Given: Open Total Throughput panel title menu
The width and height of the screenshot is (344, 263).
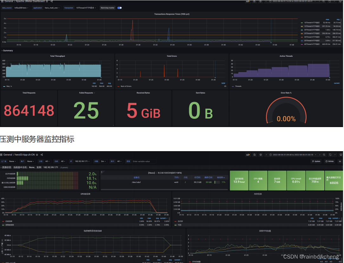Looking at the screenshot, I should click(57, 56).
